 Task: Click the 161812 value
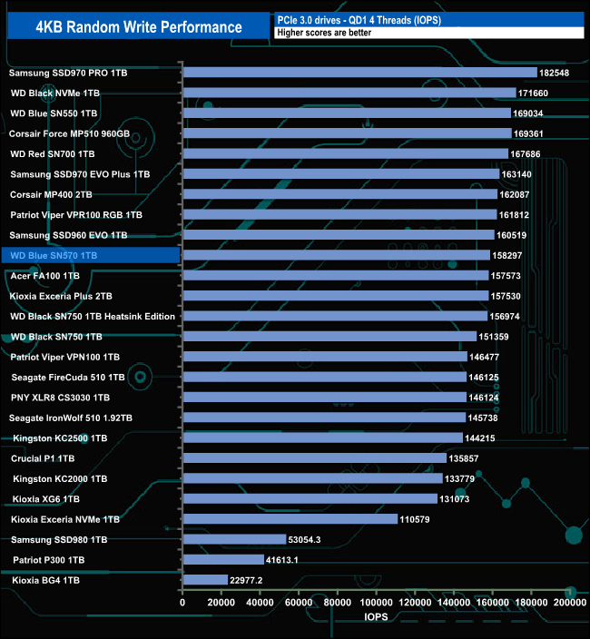pos(514,215)
